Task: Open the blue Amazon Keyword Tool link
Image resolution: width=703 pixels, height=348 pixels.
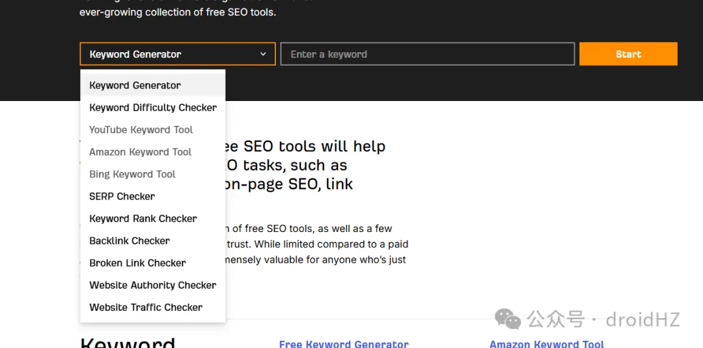Action: 547,343
